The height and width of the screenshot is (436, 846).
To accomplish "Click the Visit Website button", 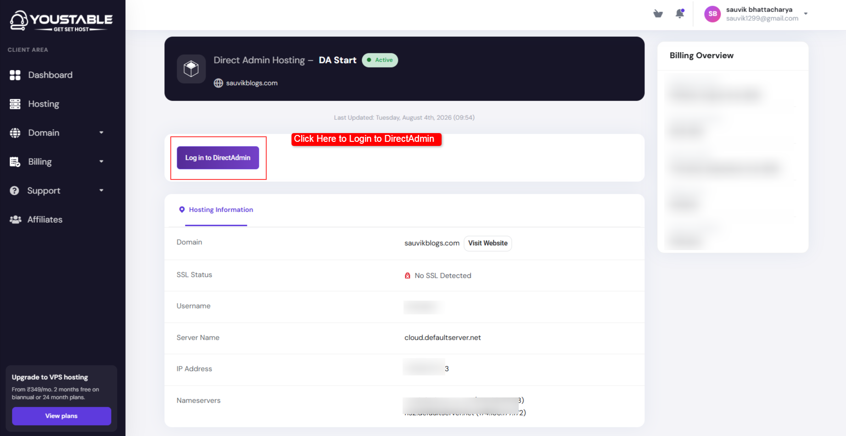I will [x=488, y=243].
